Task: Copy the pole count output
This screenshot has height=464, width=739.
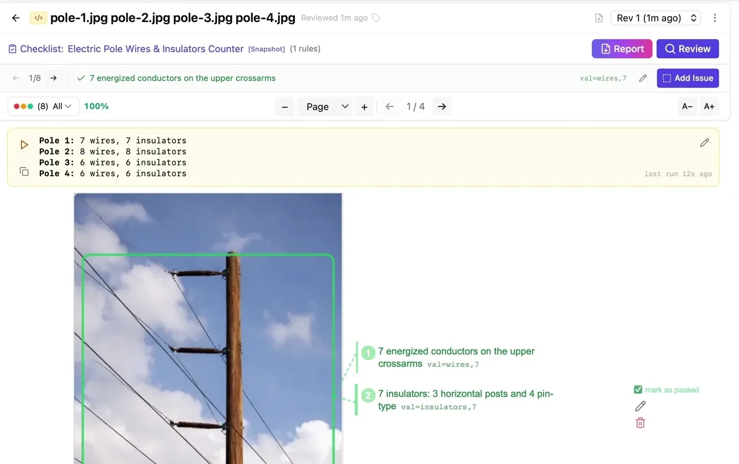Action: (x=24, y=171)
